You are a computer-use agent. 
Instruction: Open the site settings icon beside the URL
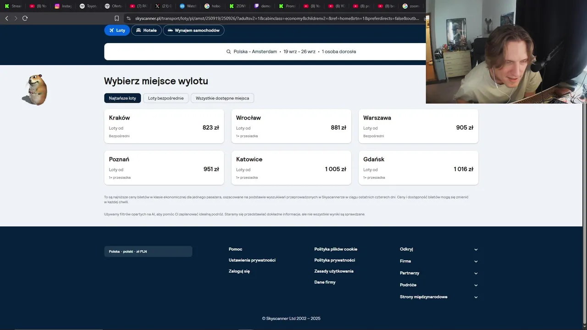click(x=129, y=18)
